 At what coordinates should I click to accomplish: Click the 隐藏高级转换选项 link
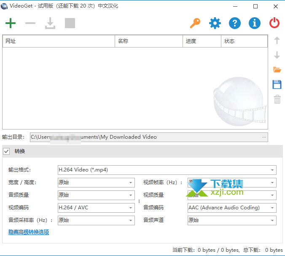[x=29, y=232]
